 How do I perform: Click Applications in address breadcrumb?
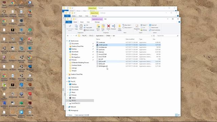(100, 36)
